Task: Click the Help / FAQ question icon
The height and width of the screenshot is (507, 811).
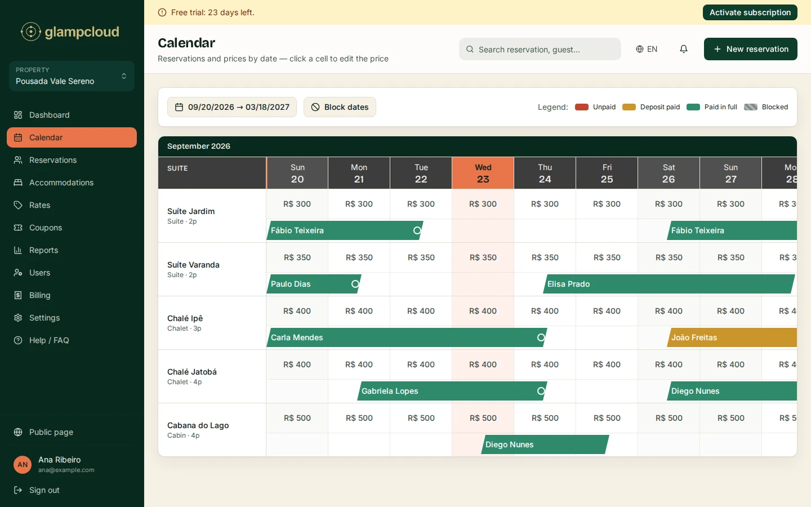Action: (x=18, y=340)
